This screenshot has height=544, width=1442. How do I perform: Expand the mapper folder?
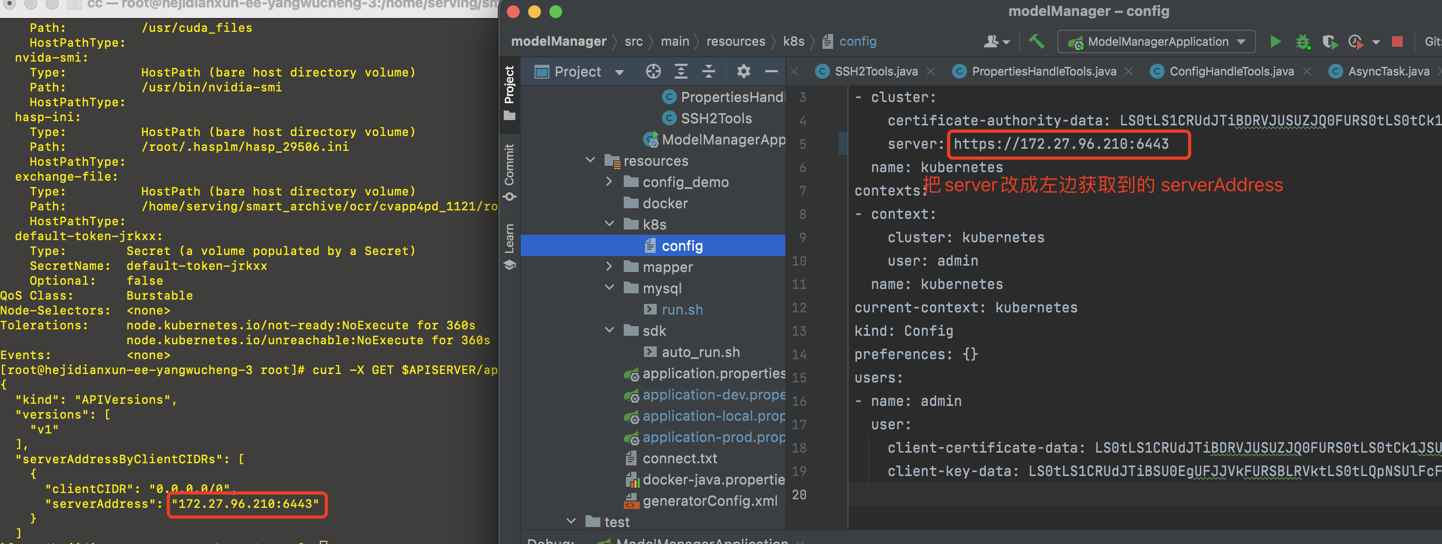(609, 266)
